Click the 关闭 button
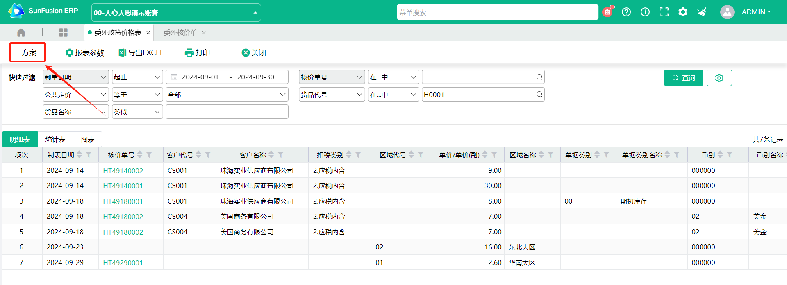Viewport: 787px width, 285px height. [254, 52]
